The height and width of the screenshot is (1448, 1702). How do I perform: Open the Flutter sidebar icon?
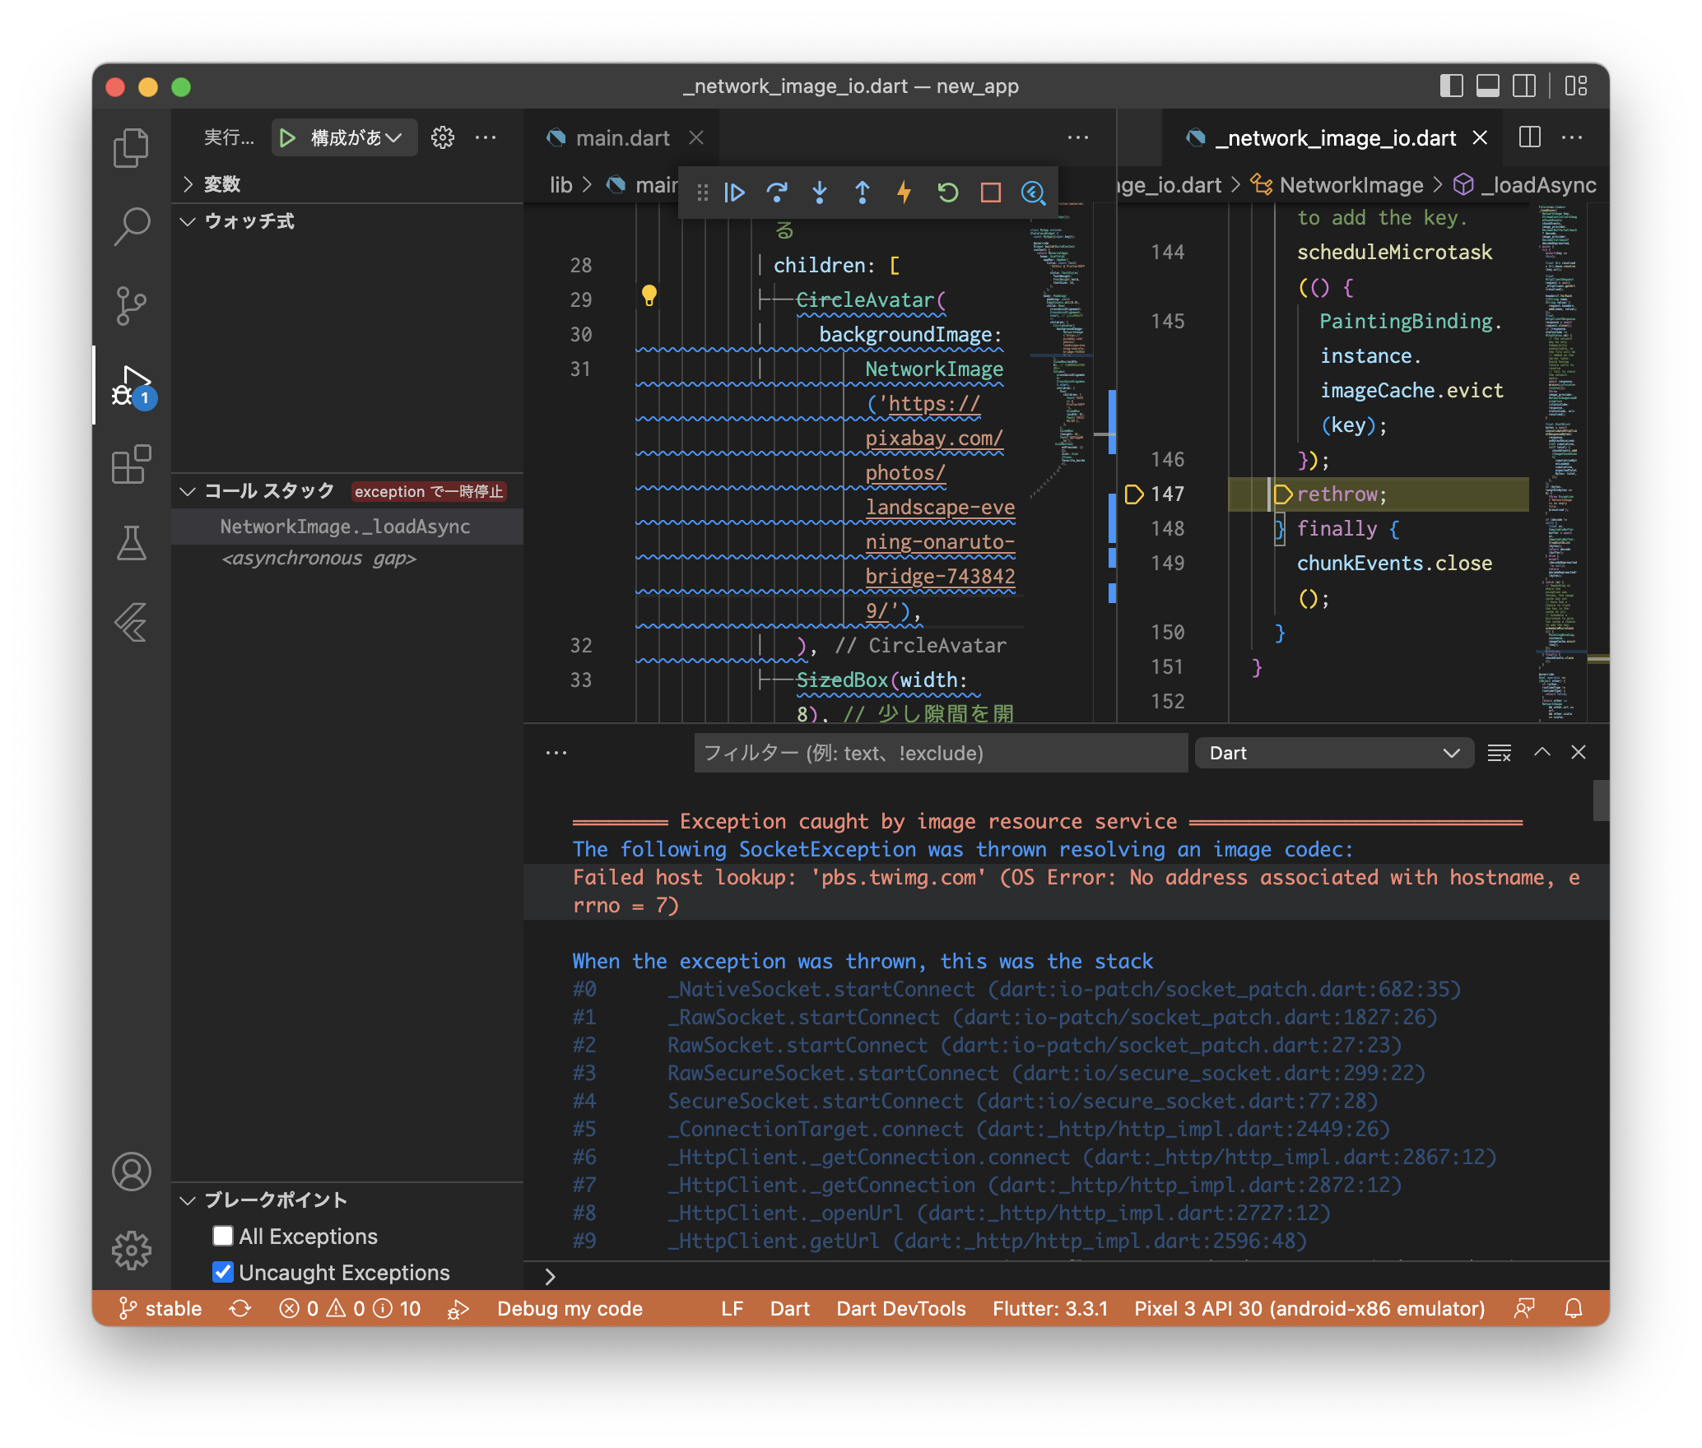click(132, 623)
